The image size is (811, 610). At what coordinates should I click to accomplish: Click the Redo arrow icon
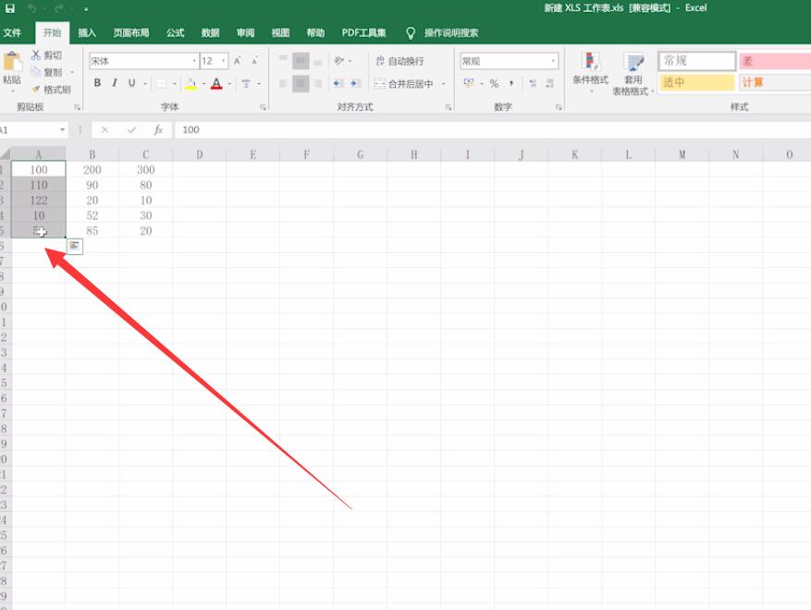(x=58, y=8)
